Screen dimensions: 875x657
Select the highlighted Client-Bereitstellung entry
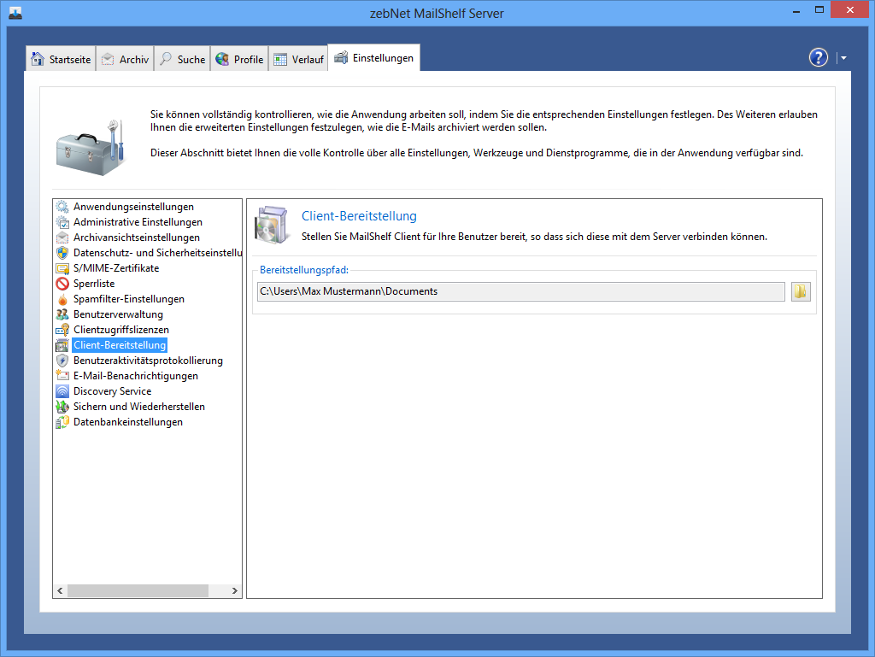pos(120,345)
